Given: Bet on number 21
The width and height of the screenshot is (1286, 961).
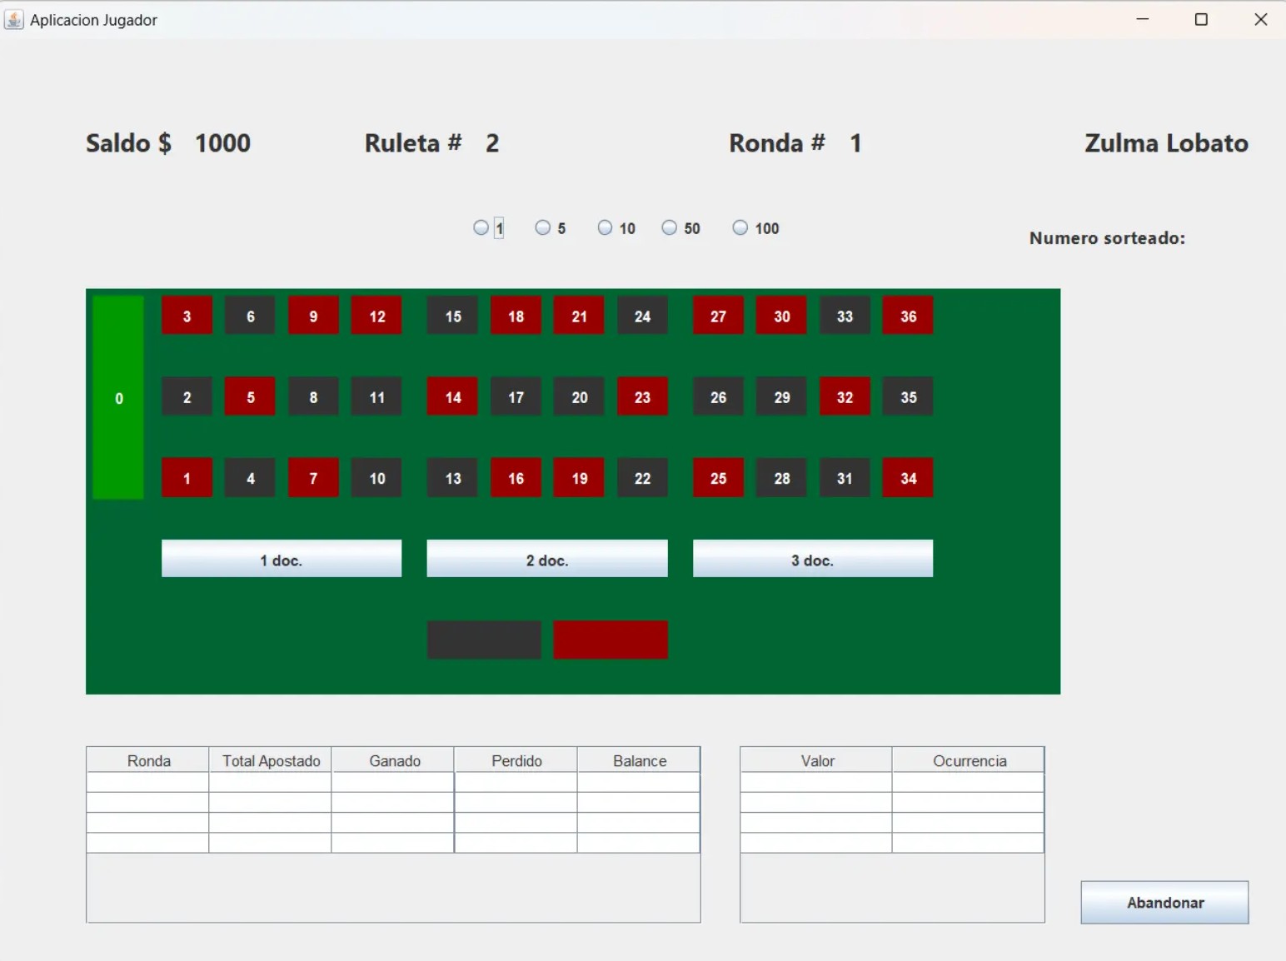Looking at the screenshot, I should [x=579, y=316].
